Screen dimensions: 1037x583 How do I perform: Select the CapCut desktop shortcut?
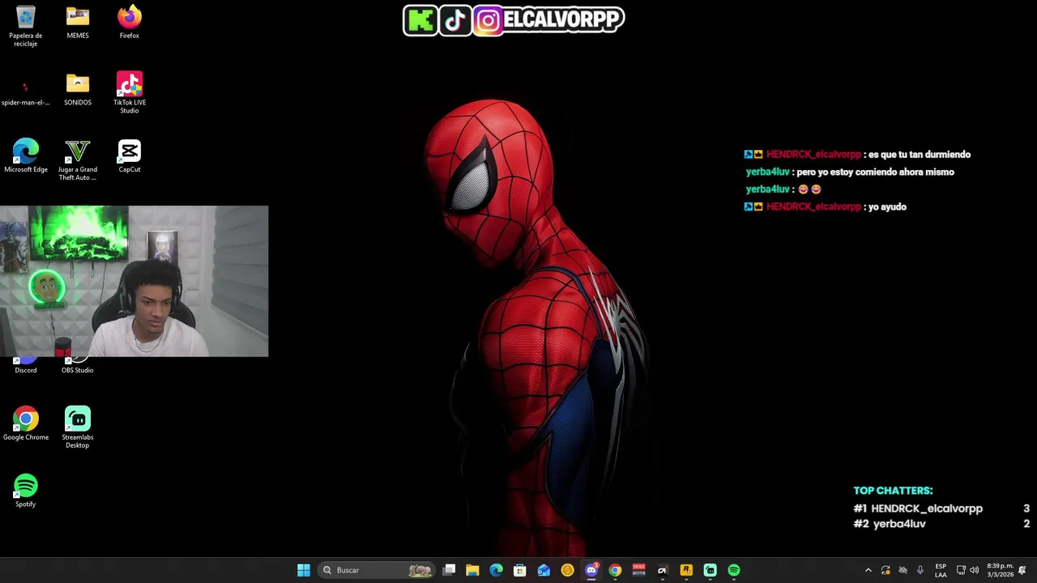130,157
